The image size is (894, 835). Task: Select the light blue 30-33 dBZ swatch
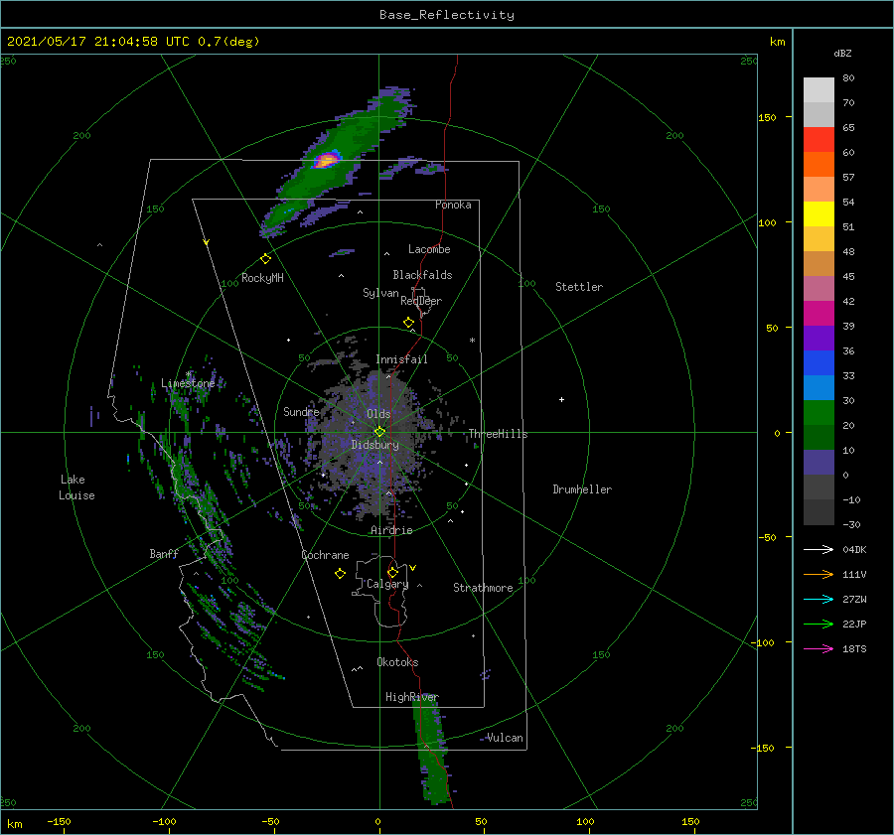[x=819, y=388]
